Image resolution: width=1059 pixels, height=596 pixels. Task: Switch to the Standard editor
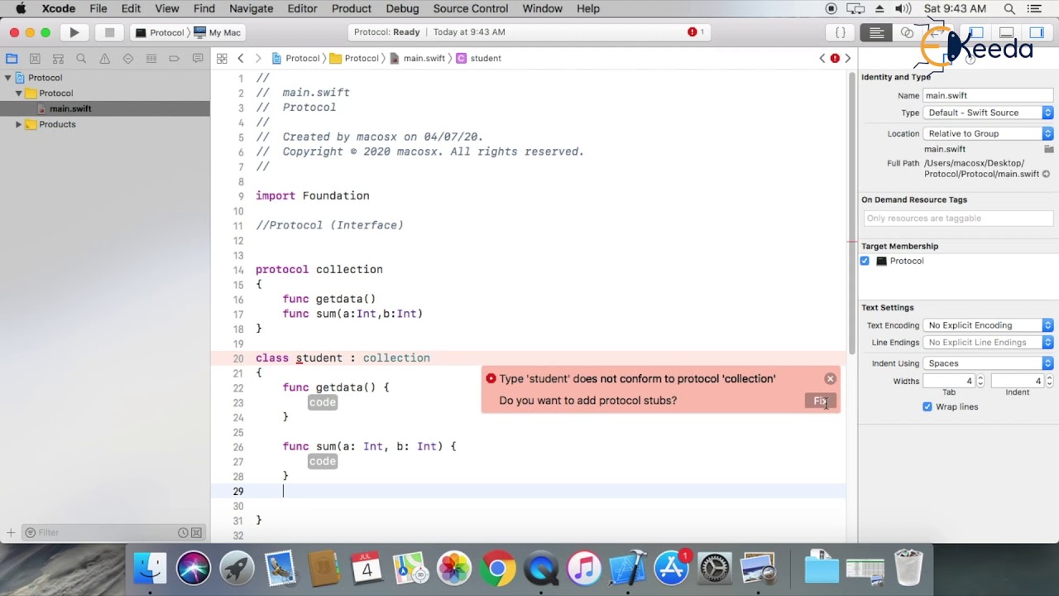click(x=876, y=33)
